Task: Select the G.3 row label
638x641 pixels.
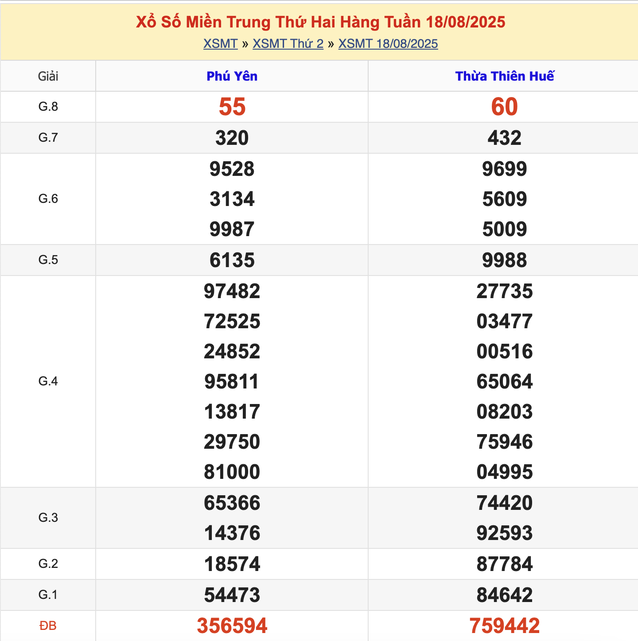Action: (x=48, y=517)
